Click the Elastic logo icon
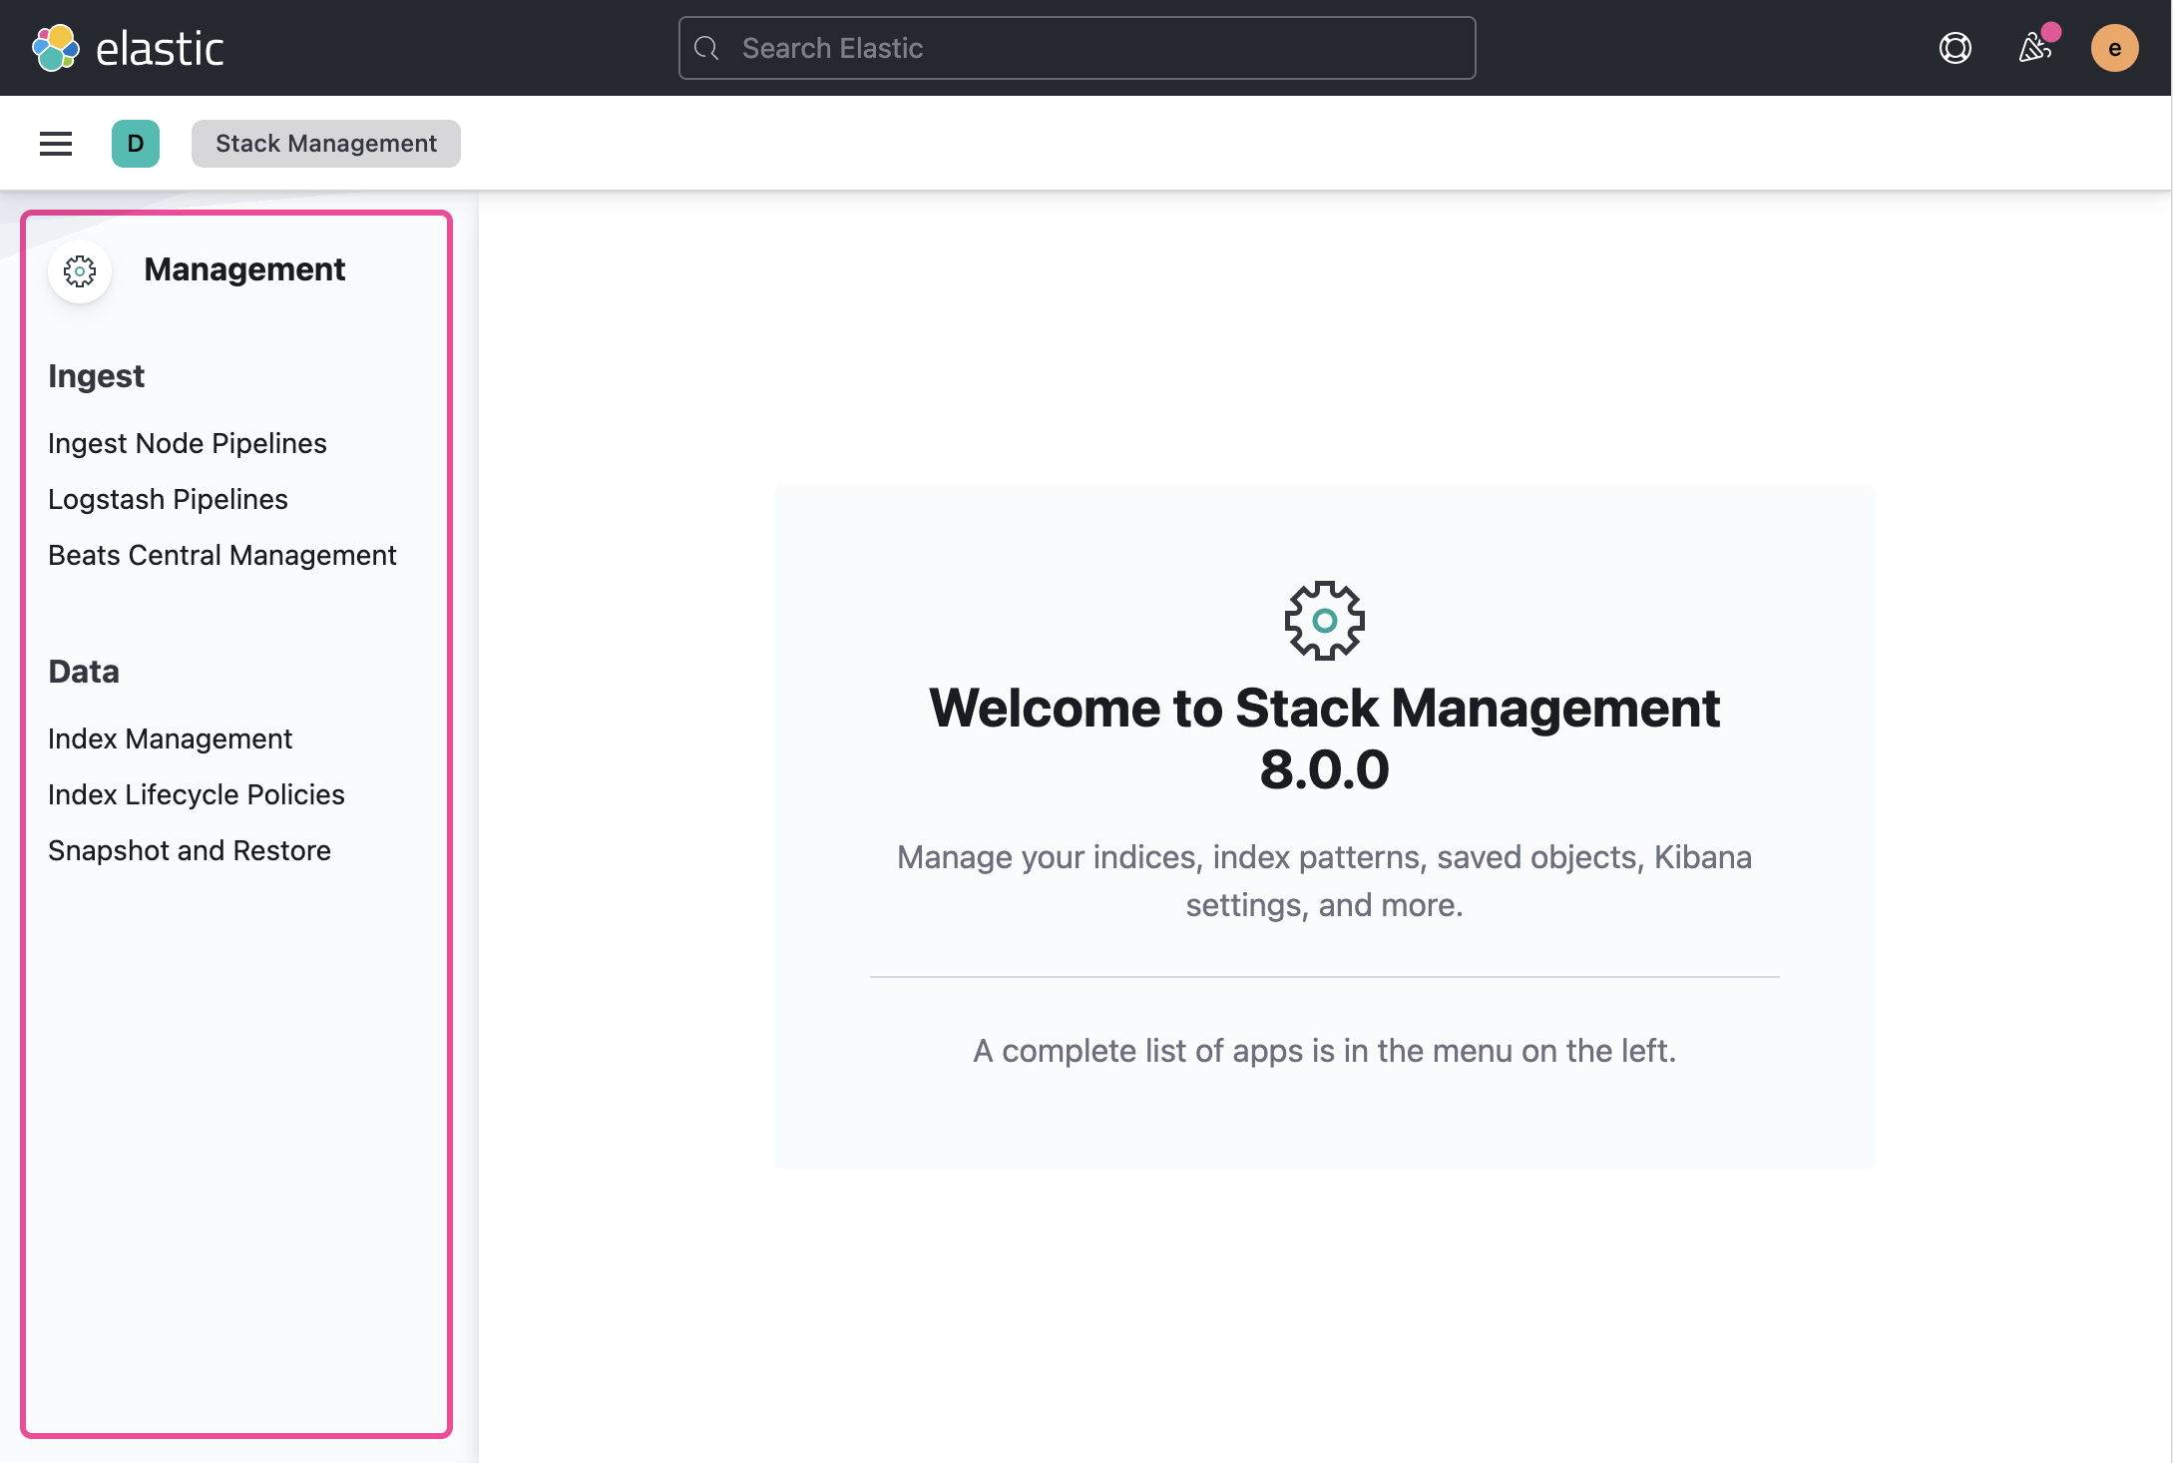Image resolution: width=2173 pixels, height=1463 pixels. point(56,48)
